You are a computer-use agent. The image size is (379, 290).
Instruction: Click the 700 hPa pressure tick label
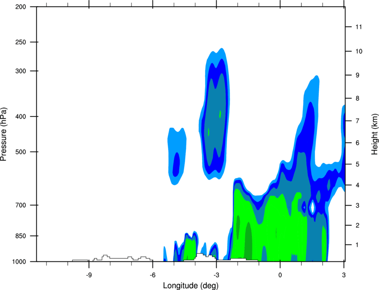tap(21, 205)
